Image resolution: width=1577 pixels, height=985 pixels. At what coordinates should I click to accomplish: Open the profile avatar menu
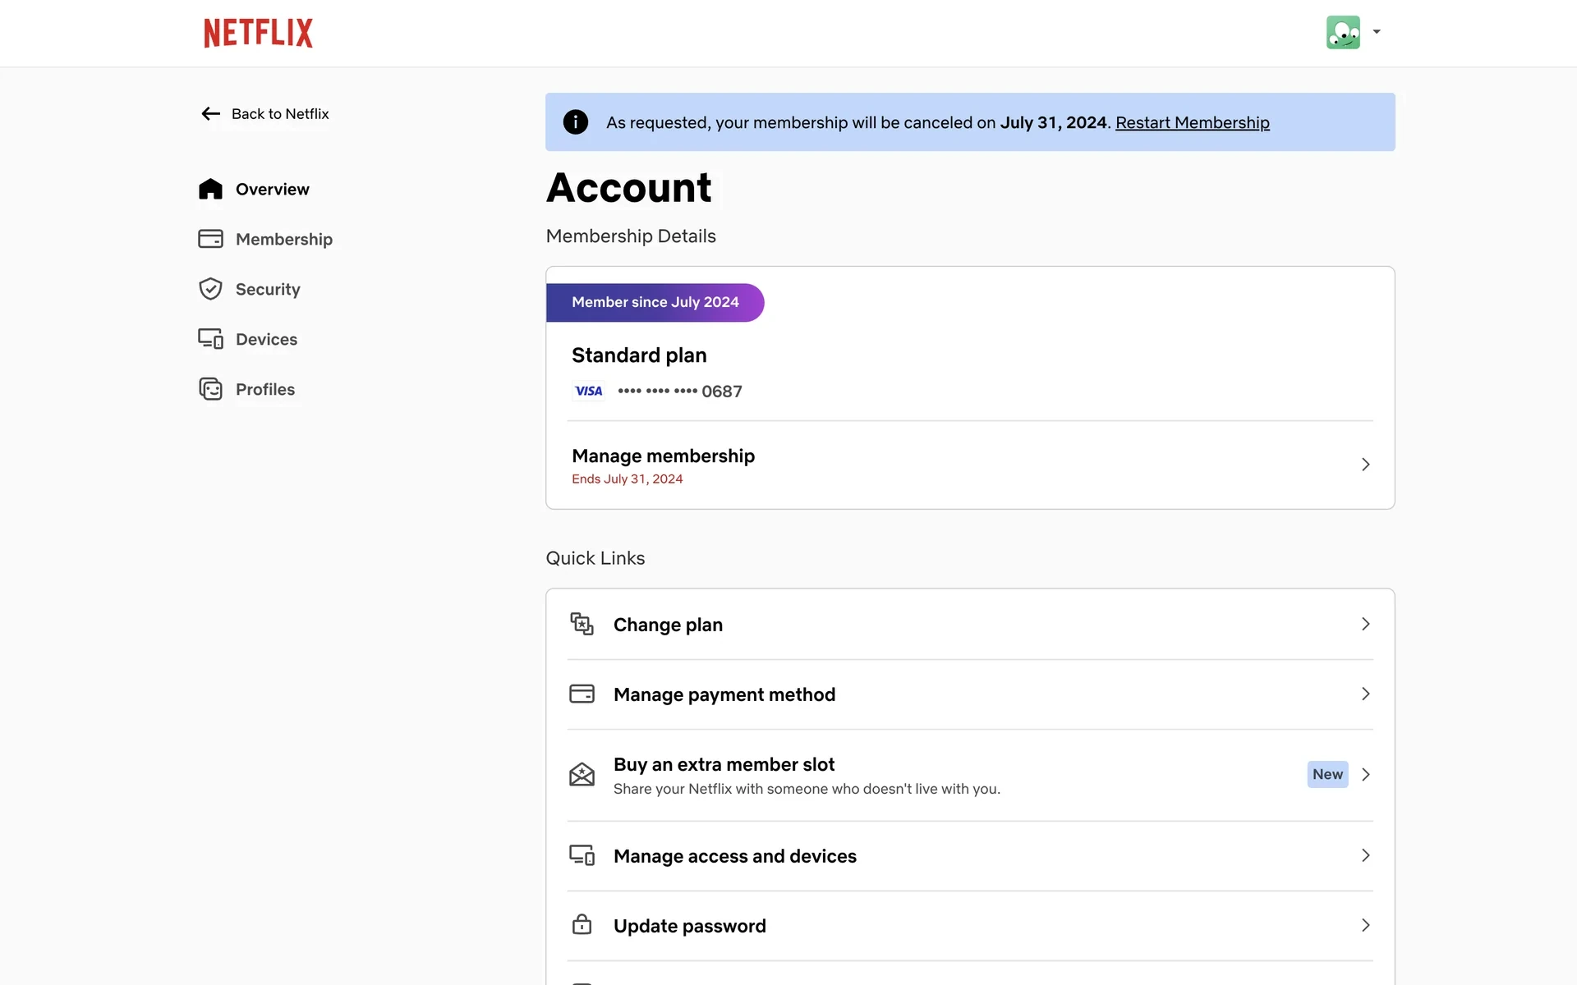[1343, 33]
